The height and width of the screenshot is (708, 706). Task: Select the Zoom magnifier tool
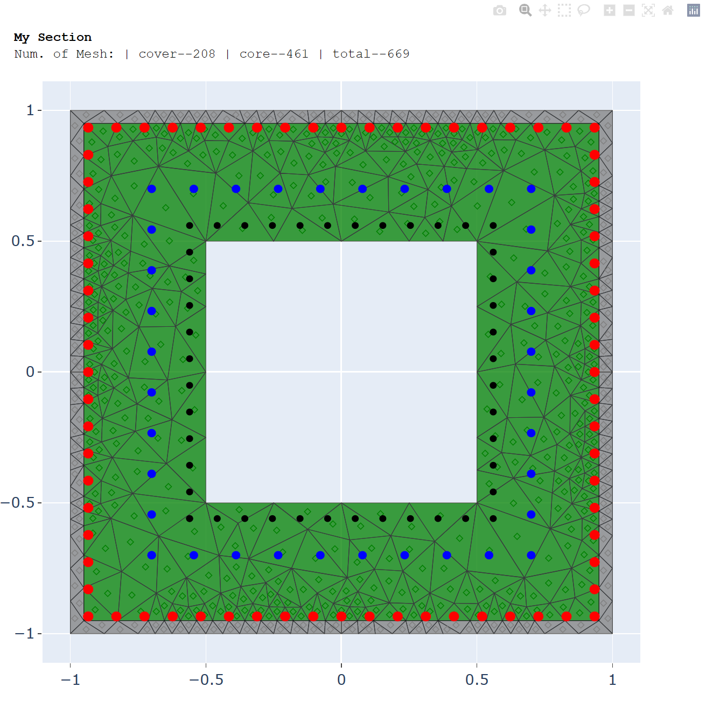click(525, 10)
